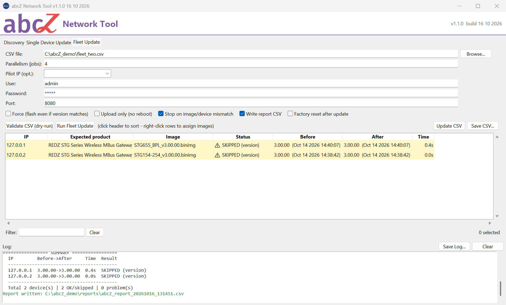Focus the Password field
The image size is (506, 305).
pos(251,93)
